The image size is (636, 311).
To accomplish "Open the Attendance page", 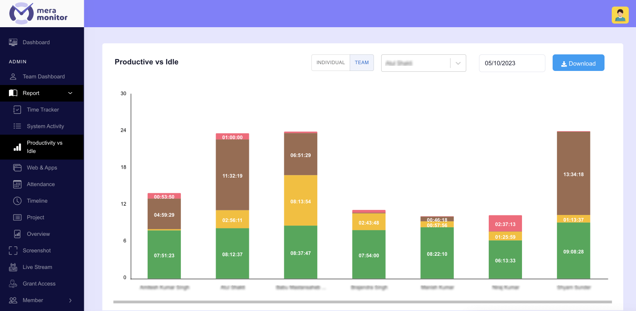I will (x=41, y=184).
